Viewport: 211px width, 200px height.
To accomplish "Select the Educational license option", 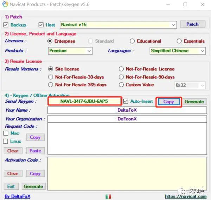I will (x=132, y=41).
